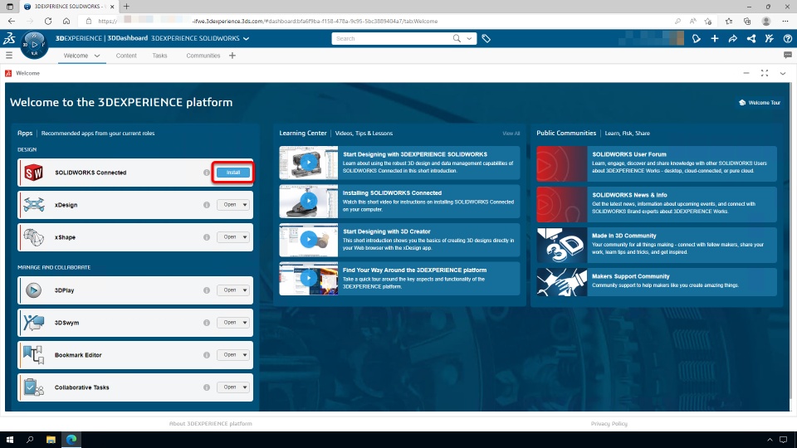The image size is (797, 448).
Task: Maximize the Welcome widget
Action: coord(765,74)
